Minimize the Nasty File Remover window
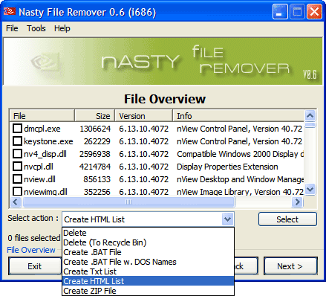Screen dimensions: 326x296 click(280, 11)
